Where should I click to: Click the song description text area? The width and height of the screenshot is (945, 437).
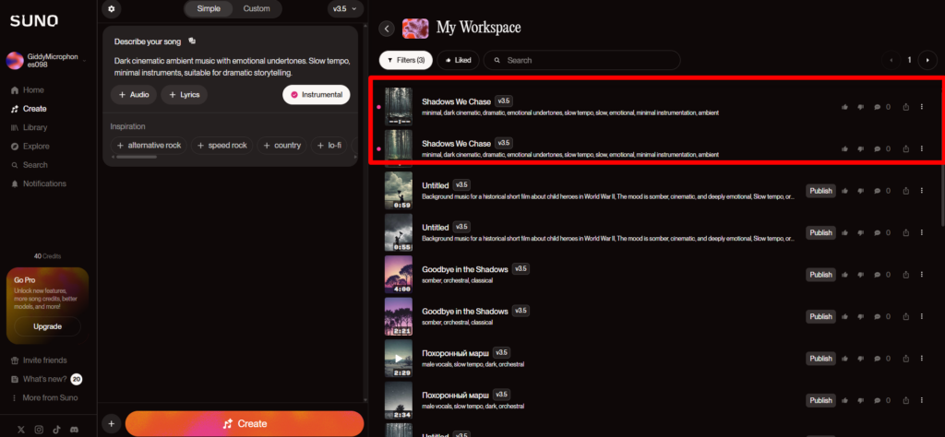pos(233,66)
